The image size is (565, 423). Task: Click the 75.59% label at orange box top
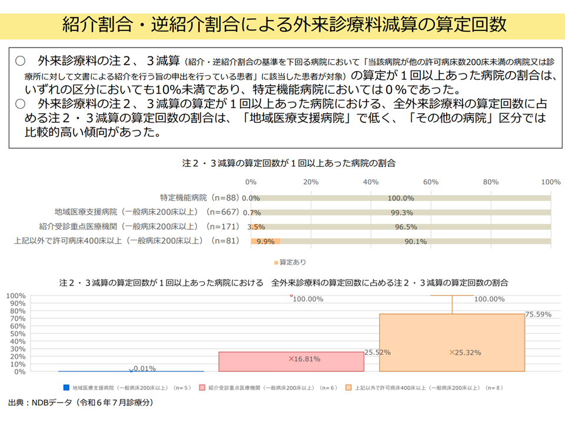(x=539, y=314)
